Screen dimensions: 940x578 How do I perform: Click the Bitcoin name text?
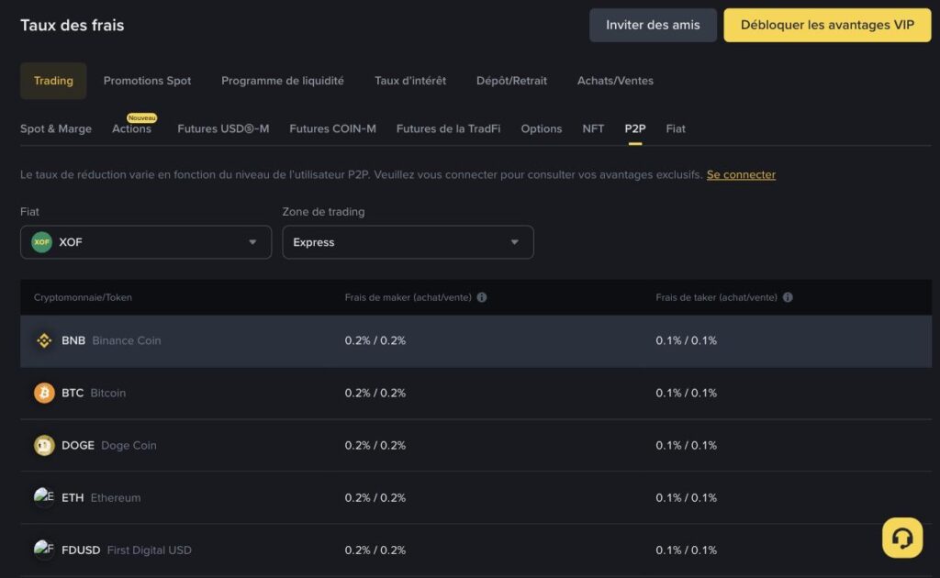click(x=108, y=393)
